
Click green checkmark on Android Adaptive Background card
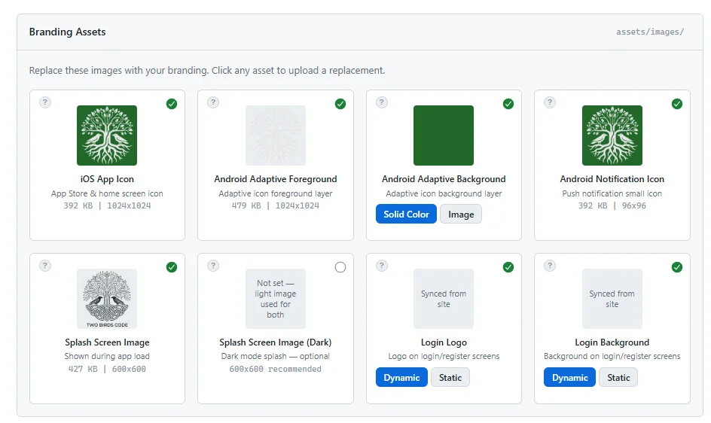[508, 104]
